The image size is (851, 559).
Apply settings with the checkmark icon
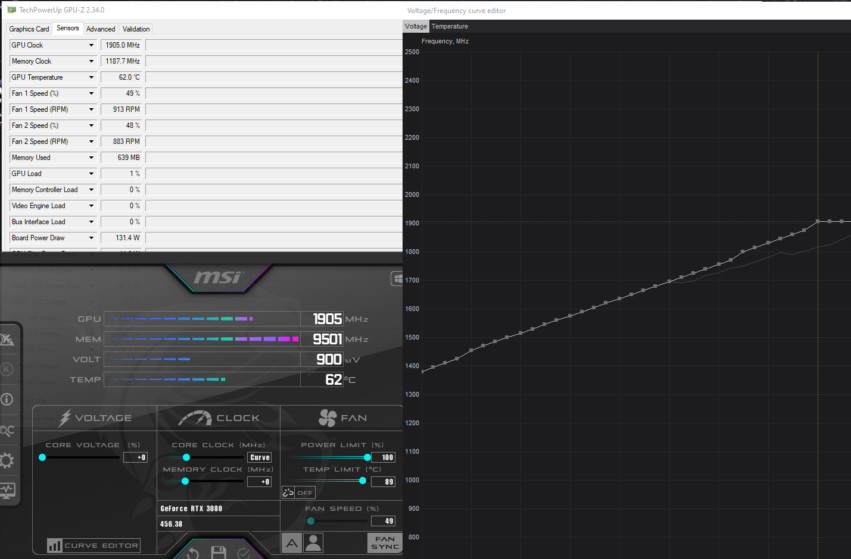[244, 554]
